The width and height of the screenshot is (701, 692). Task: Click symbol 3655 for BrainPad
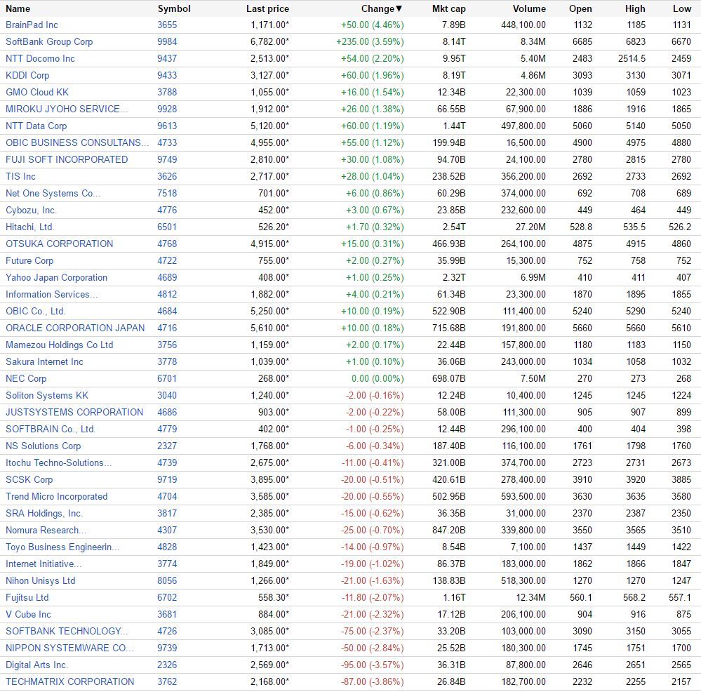click(x=167, y=25)
